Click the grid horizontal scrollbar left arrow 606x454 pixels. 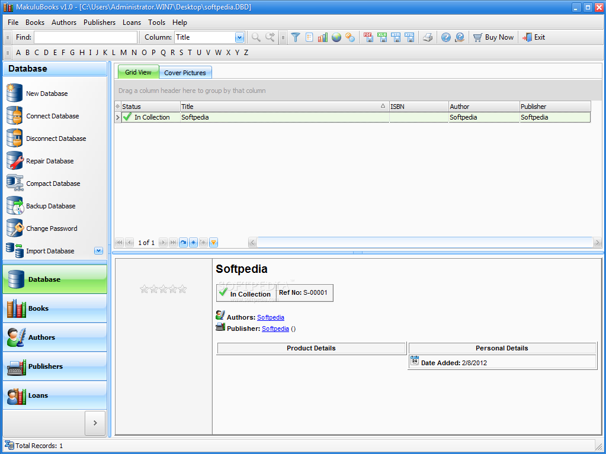pos(252,243)
